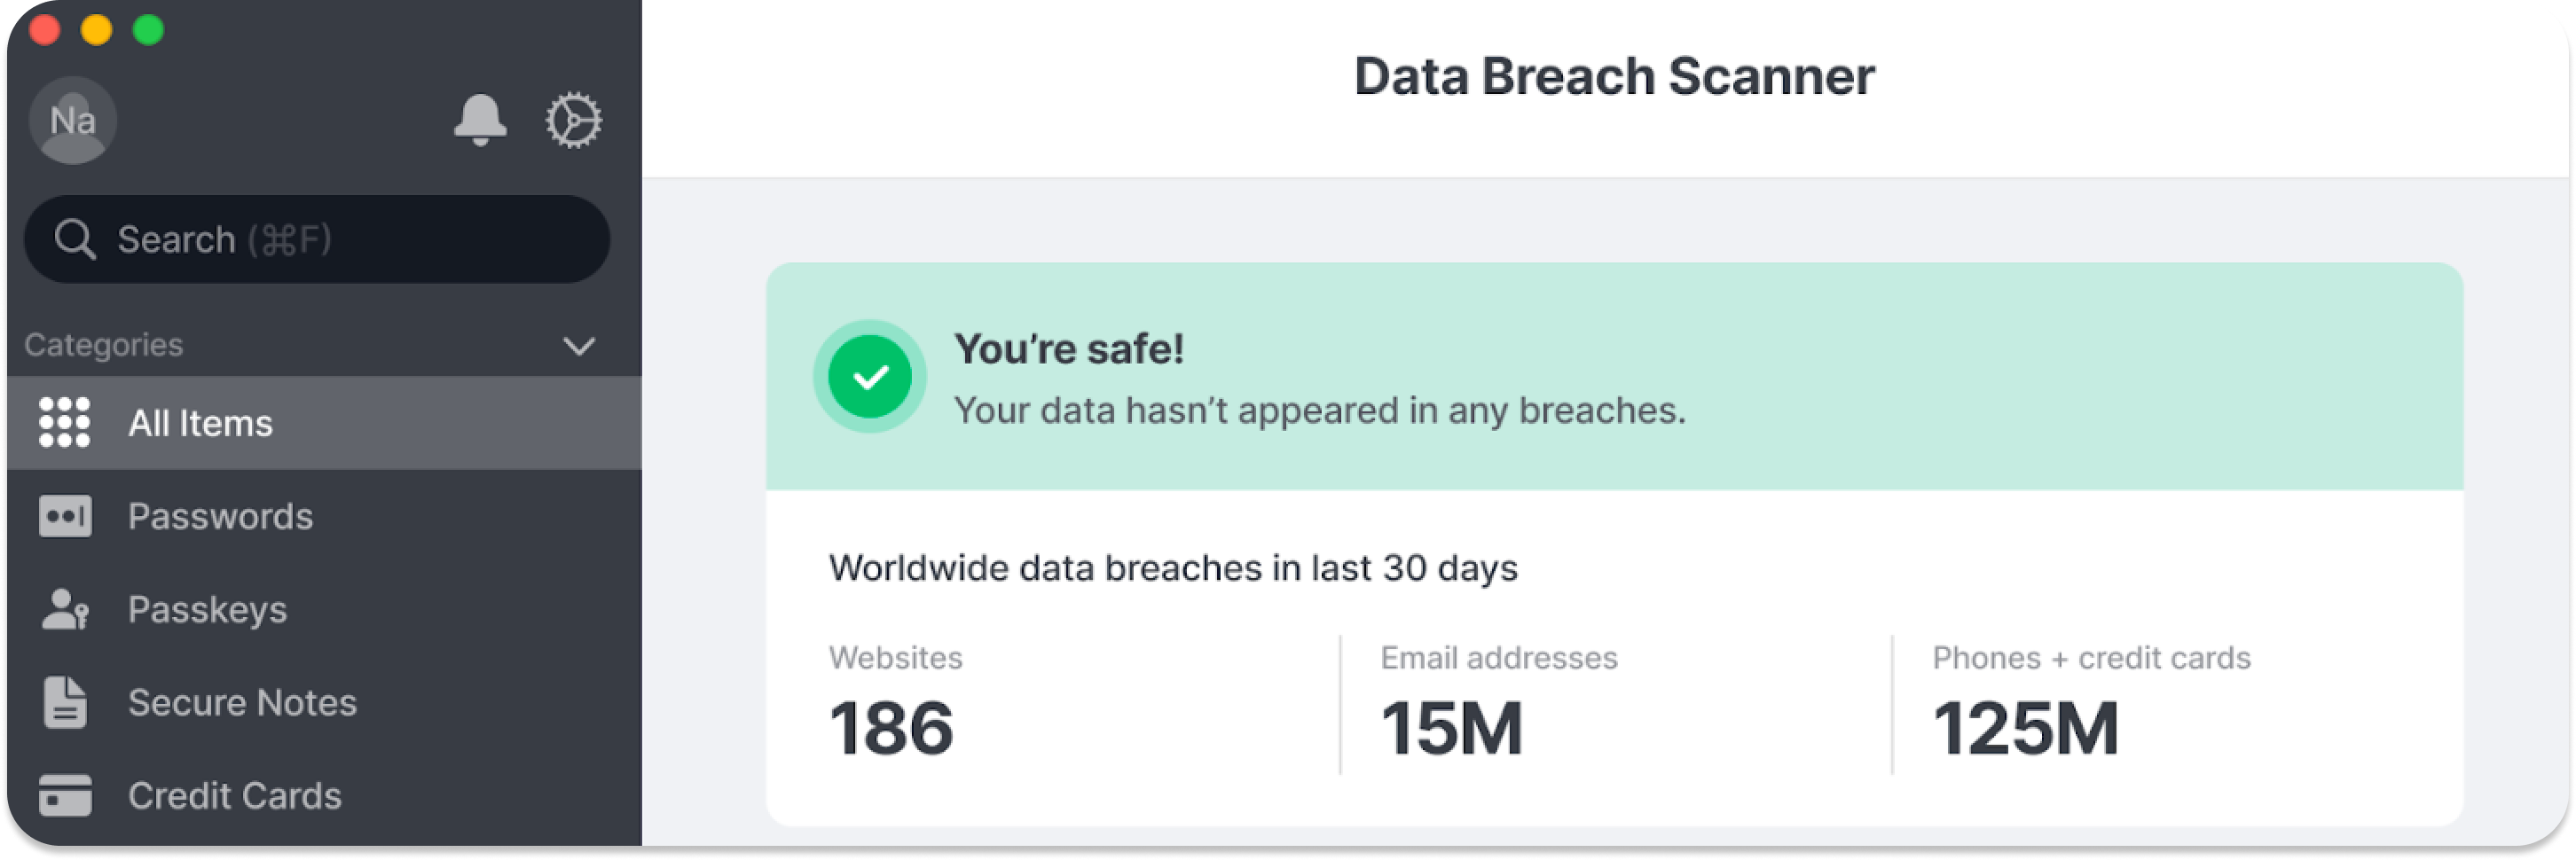Screen dimensions: 2576x860
Task: Click the All Items grid icon
Action: tap(65, 423)
